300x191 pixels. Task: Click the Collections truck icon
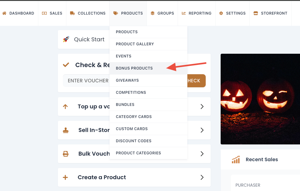tap(72, 13)
